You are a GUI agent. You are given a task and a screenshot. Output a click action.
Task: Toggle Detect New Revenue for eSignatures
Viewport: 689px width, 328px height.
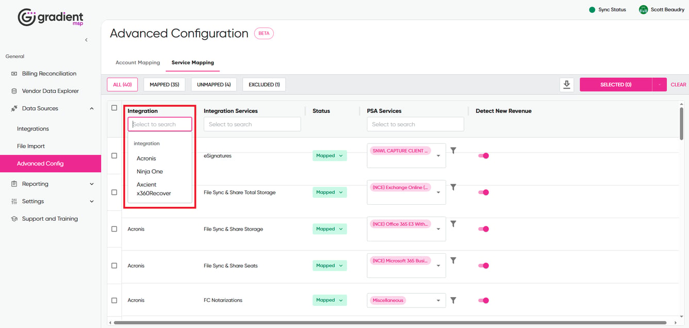coord(483,156)
